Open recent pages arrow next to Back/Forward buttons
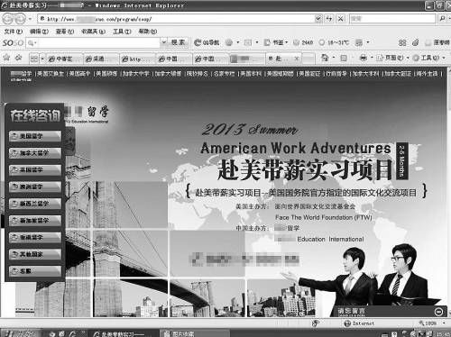 (30, 19)
